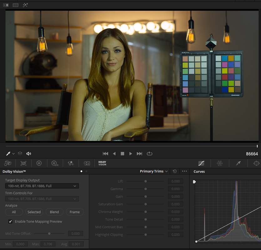Click the Gamma value field
This screenshot has height=250, width=261.
pyautogui.click(x=176, y=189)
